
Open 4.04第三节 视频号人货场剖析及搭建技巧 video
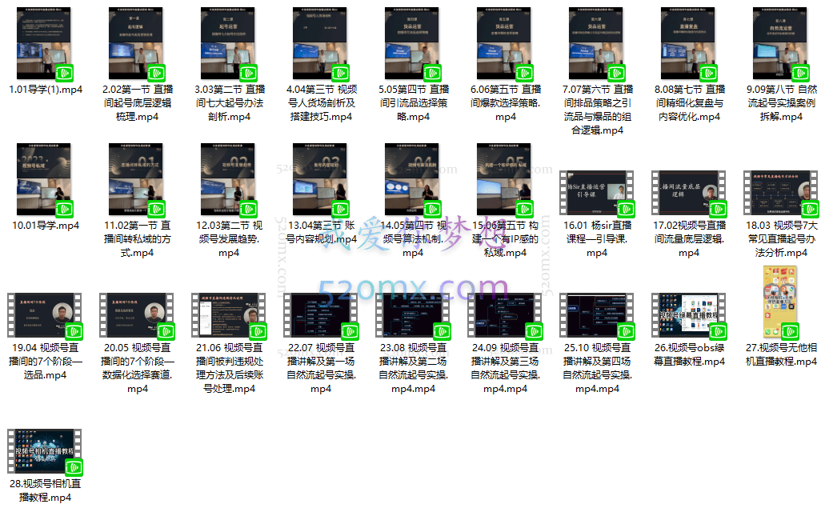point(321,44)
